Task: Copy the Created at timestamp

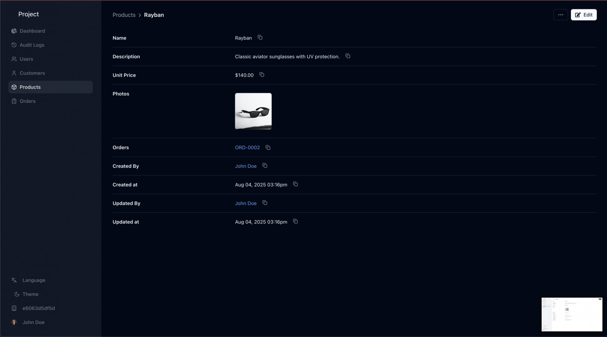Action: (295, 184)
